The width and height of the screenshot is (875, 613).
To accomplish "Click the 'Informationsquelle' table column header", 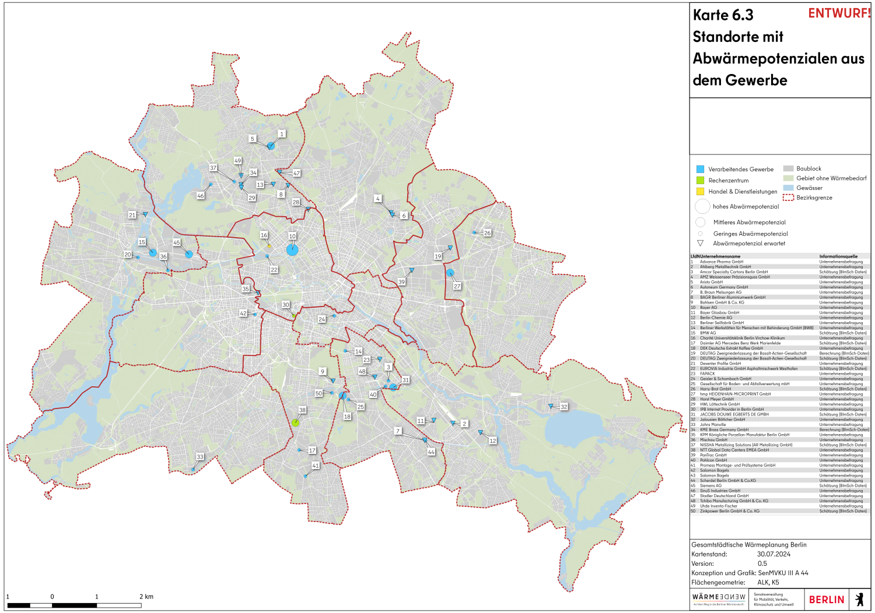I will point(838,256).
